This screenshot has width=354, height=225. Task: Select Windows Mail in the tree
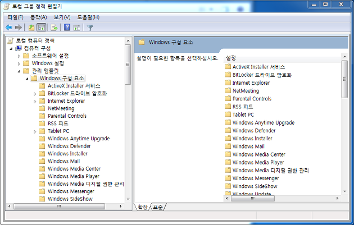(x=63, y=161)
